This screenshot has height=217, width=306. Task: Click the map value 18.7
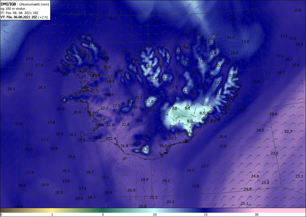click(90, 172)
